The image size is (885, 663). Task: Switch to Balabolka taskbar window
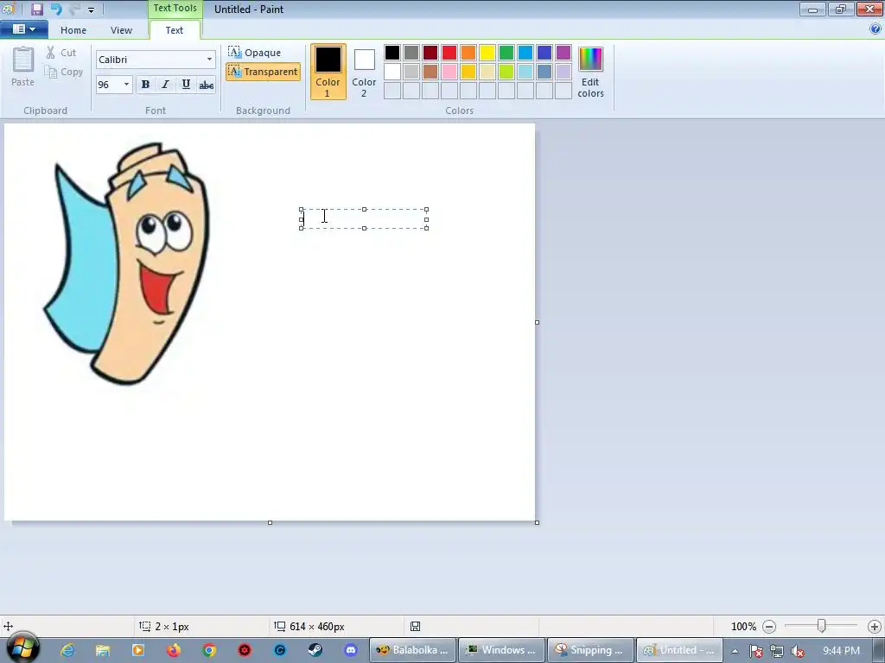[412, 650]
